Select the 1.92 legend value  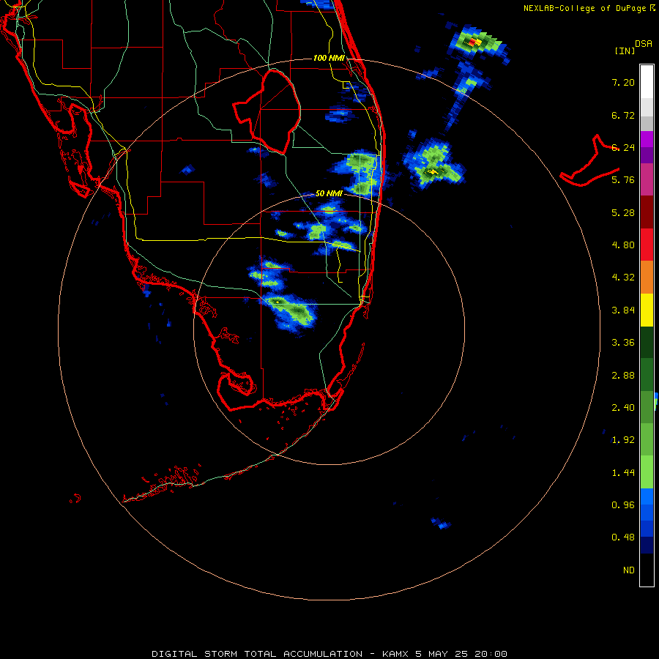pos(623,440)
